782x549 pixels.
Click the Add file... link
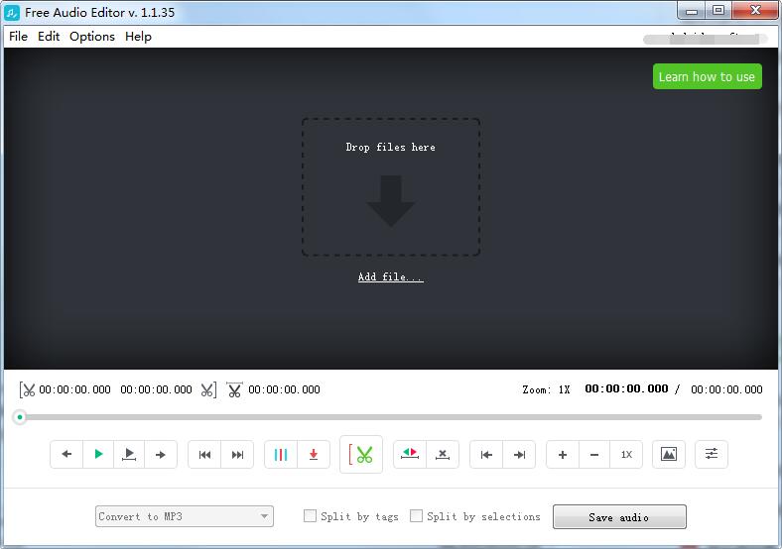(x=390, y=277)
